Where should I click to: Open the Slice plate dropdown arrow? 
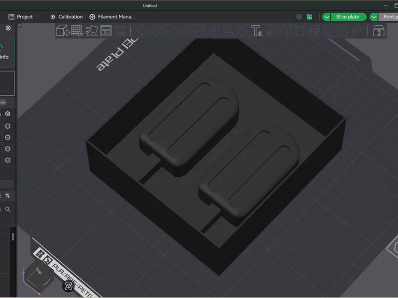pos(326,17)
